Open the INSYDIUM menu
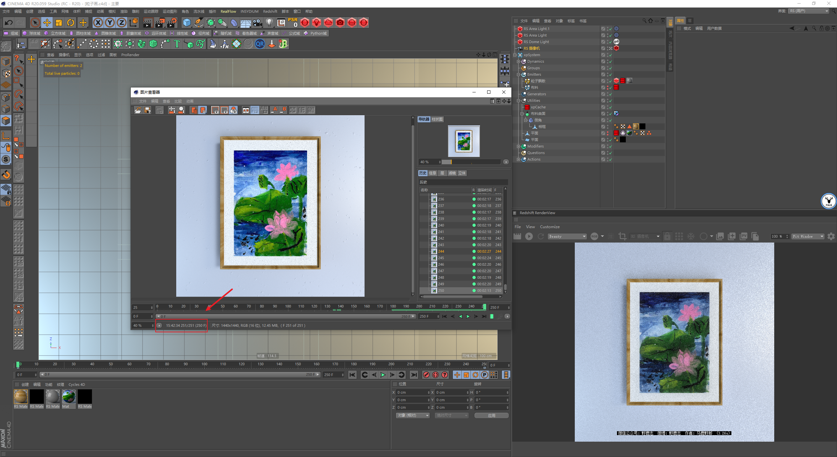Screen dimensions: 837x457 coord(249,11)
